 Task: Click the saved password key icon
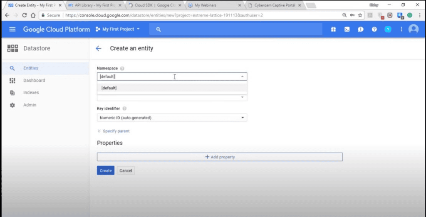(x=352, y=15)
